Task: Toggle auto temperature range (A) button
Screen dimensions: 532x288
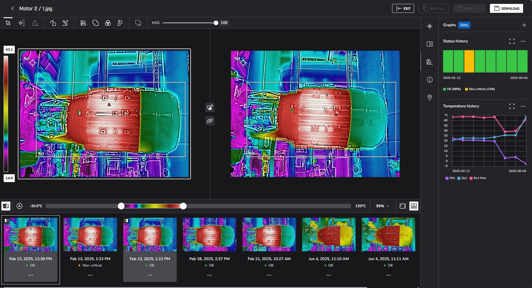Action: click(20, 206)
